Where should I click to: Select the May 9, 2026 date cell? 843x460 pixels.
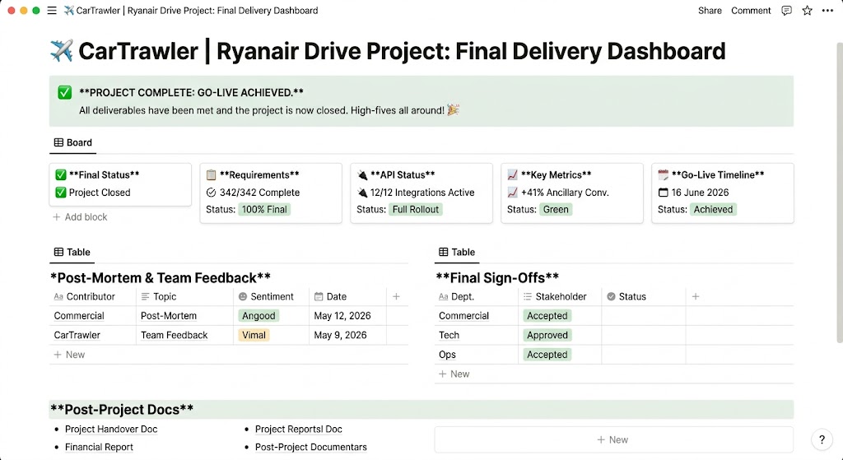348,335
